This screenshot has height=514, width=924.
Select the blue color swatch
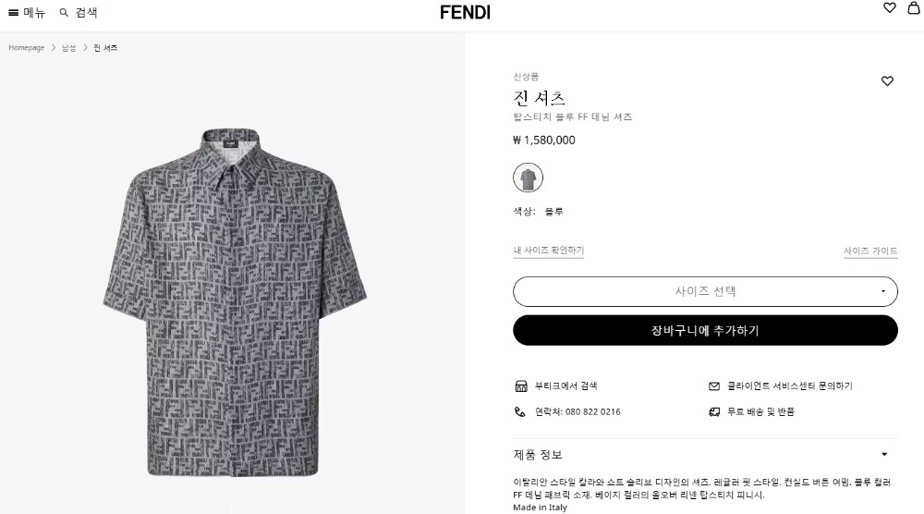[528, 177]
